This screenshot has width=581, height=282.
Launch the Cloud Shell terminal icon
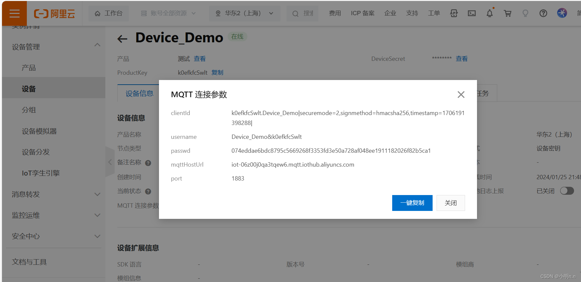[472, 13]
